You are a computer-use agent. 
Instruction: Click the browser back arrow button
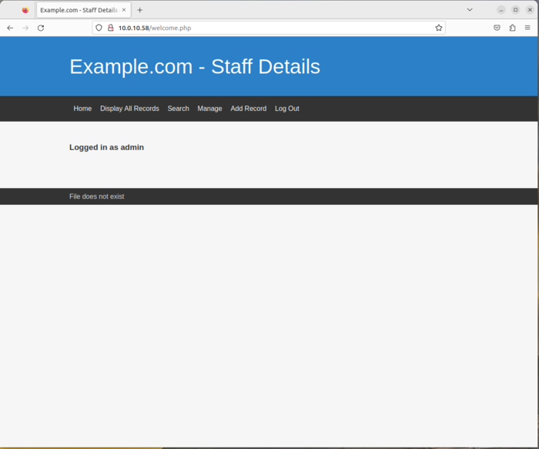click(10, 28)
